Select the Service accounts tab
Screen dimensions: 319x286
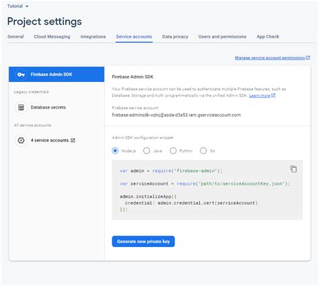pyautogui.click(x=134, y=36)
